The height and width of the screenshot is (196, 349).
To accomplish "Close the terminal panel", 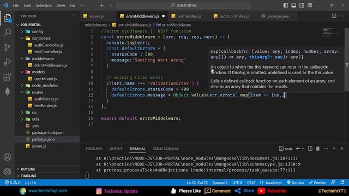I will tap(342, 149).
